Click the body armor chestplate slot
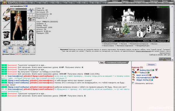Viewport: 175px width, 111px height. point(6,35)
